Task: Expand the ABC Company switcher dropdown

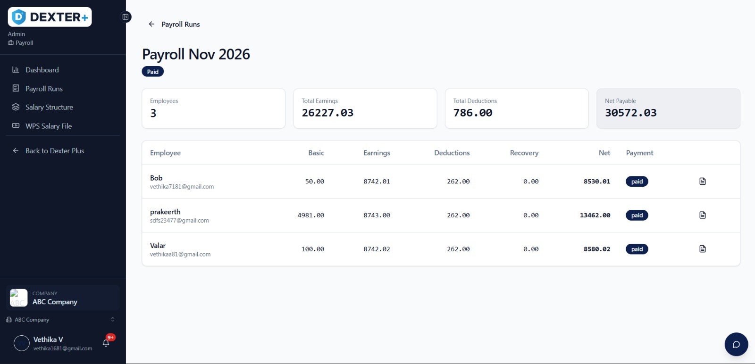Action: pos(60,320)
